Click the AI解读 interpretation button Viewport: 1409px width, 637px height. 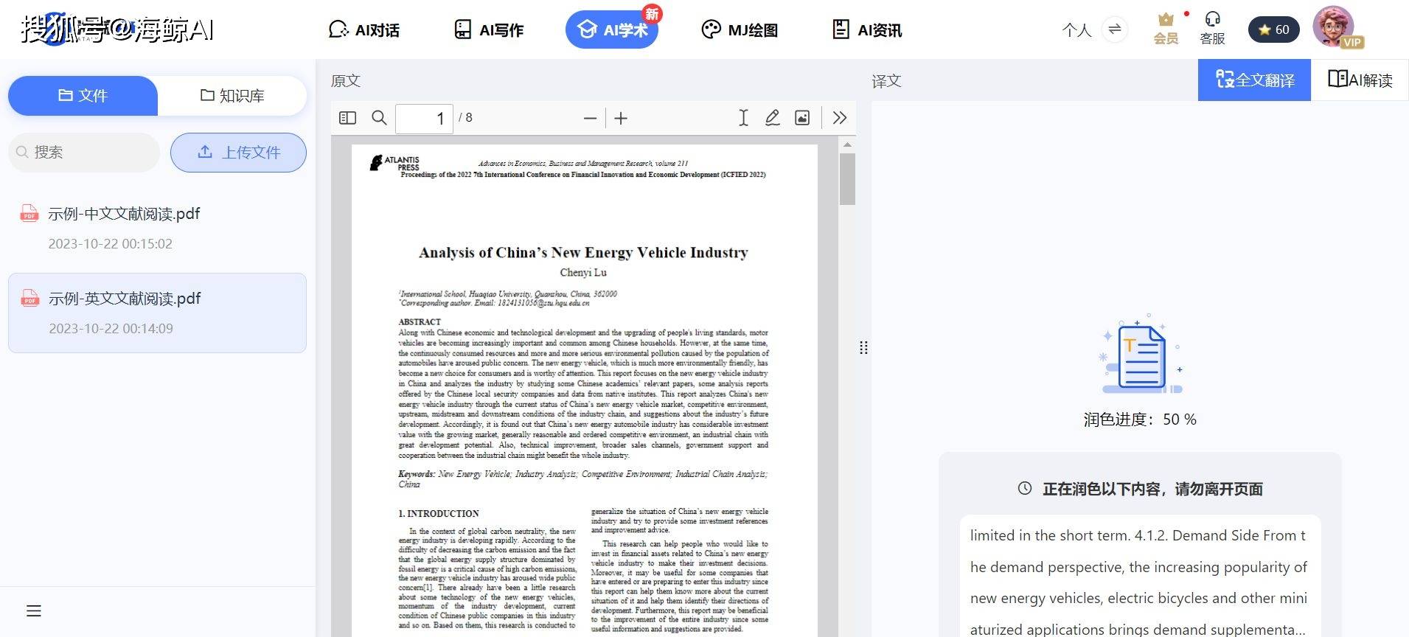pos(1360,80)
